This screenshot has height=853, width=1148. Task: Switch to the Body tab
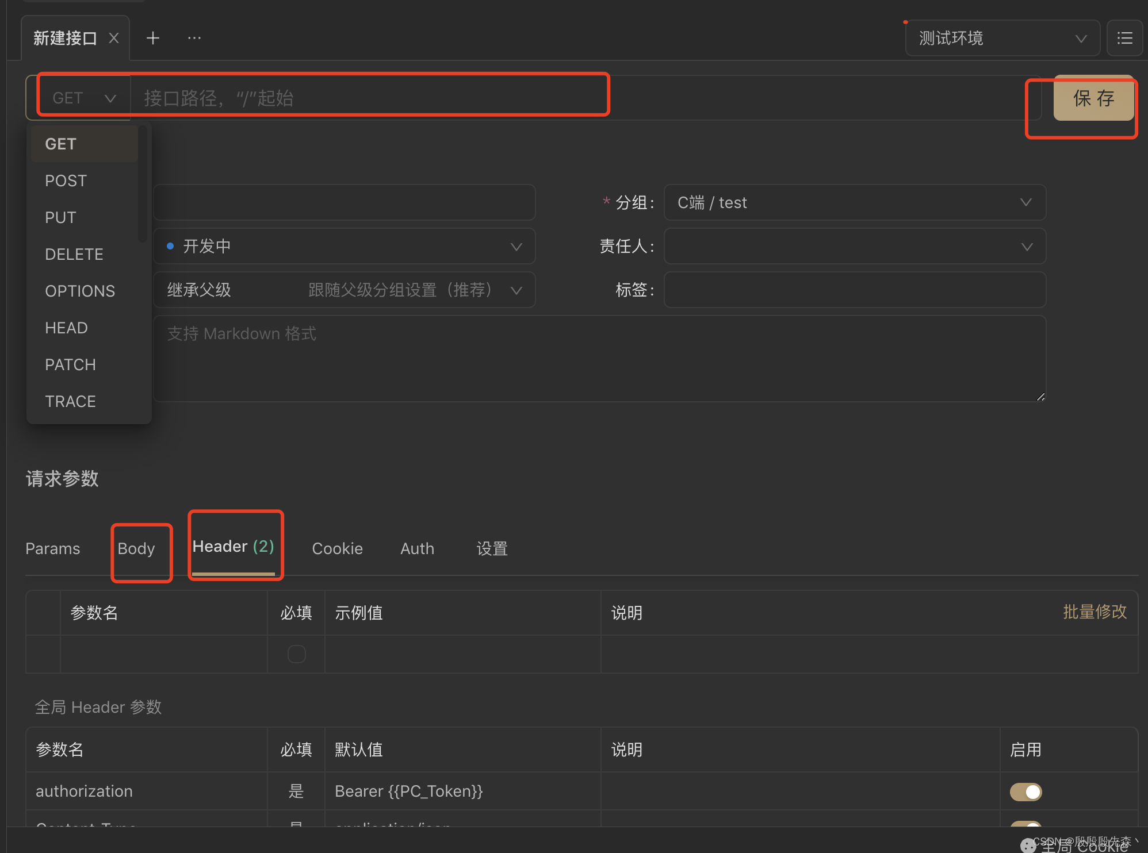tap(136, 548)
